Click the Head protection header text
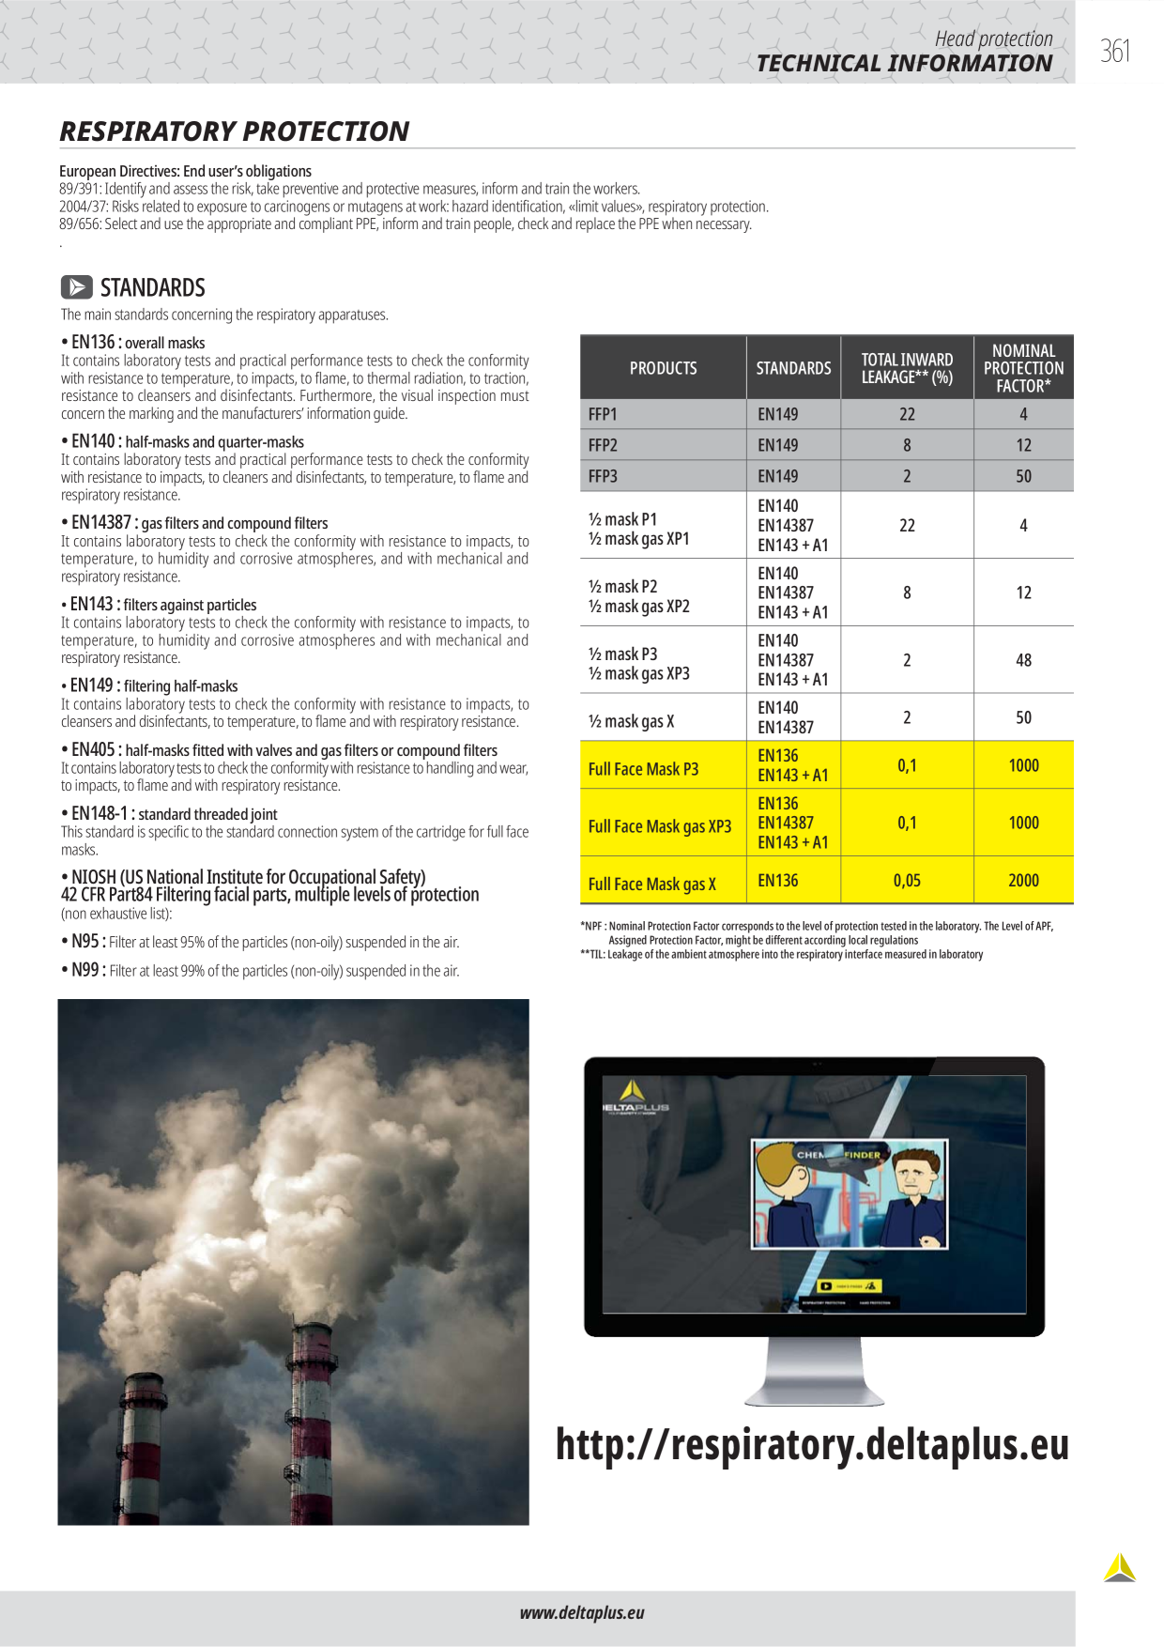This screenshot has height=1647, width=1164. (x=993, y=38)
